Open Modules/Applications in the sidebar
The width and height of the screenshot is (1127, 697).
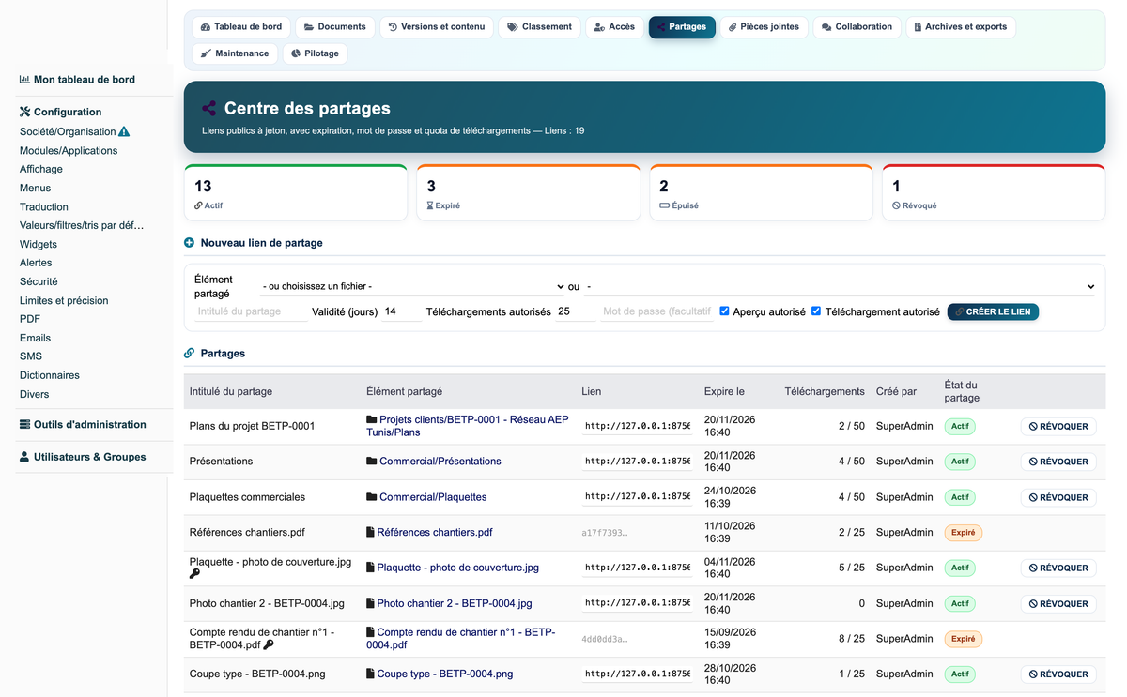click(x=69, y=150)
